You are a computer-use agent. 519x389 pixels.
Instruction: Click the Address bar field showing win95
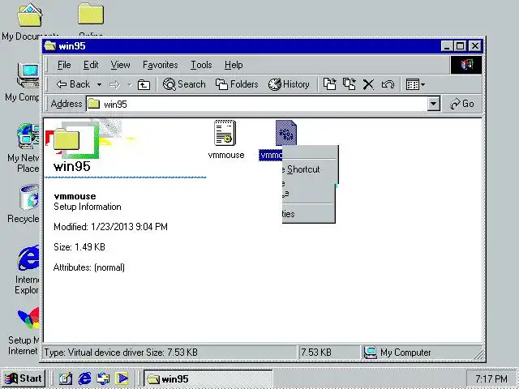click(256, 105)
